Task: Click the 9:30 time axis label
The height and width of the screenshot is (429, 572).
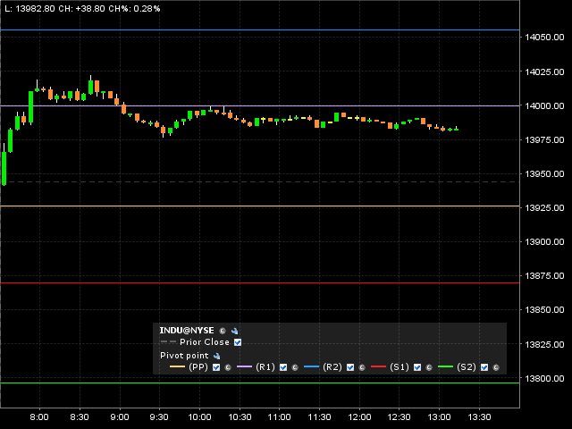Action: tap(159, 417)
